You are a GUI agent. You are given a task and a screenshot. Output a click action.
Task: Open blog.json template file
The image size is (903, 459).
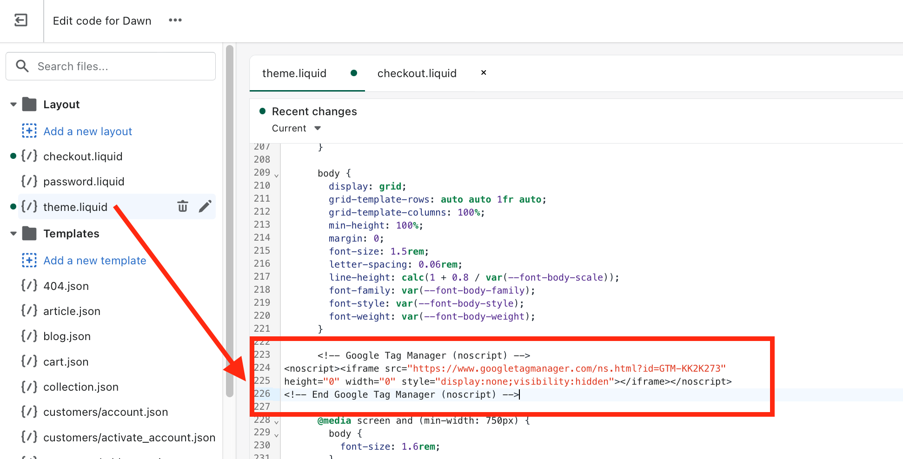[67, 336]
